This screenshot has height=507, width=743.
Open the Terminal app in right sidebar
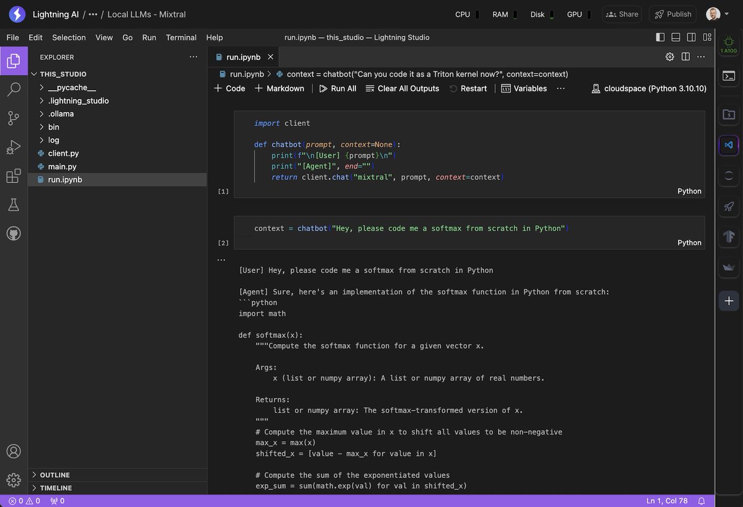729,76
